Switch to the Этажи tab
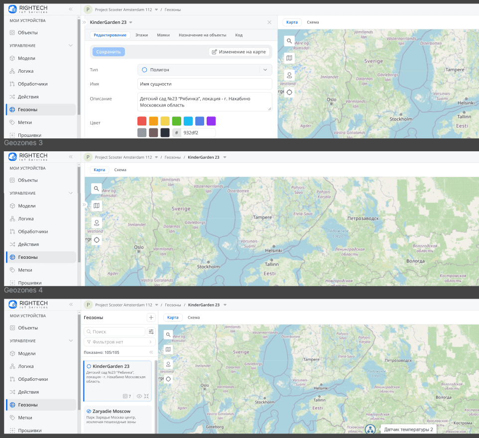The height and width of the screenshot is (438, 479). point(141,35)
